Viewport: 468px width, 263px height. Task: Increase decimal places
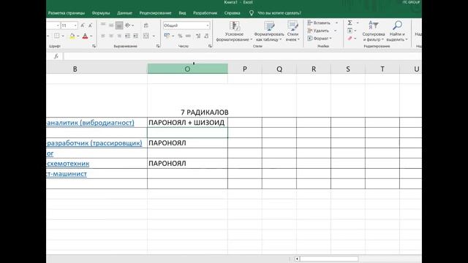coord(198,36)
